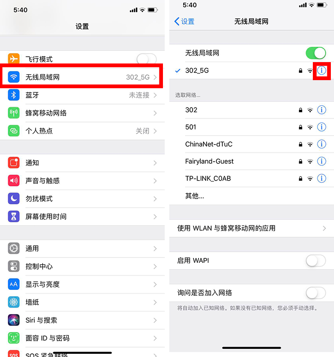Tap the Personal Hotspot green icon
The width and height of the screenshot is (334, 357).
14,131
